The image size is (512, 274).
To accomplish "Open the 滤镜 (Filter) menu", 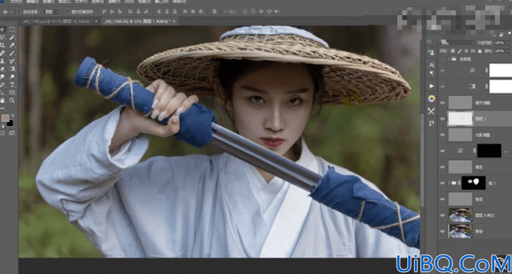I will click(x=113, y=1).
